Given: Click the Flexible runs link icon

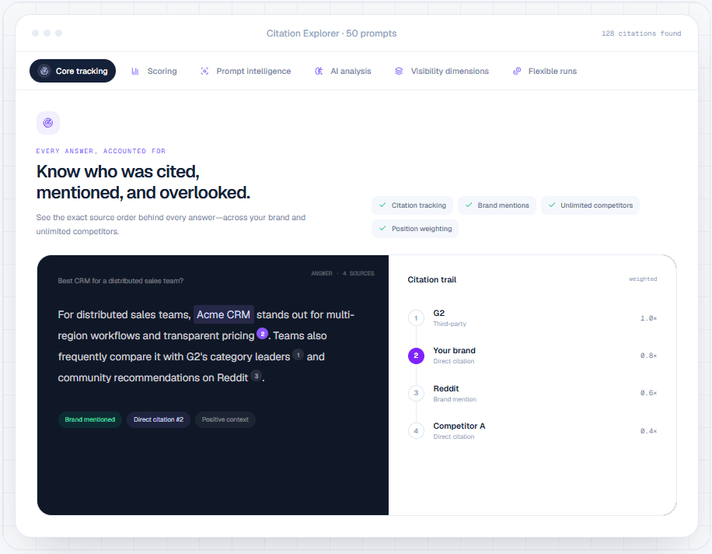Looking at the screenshot, I should coord(517,71).
